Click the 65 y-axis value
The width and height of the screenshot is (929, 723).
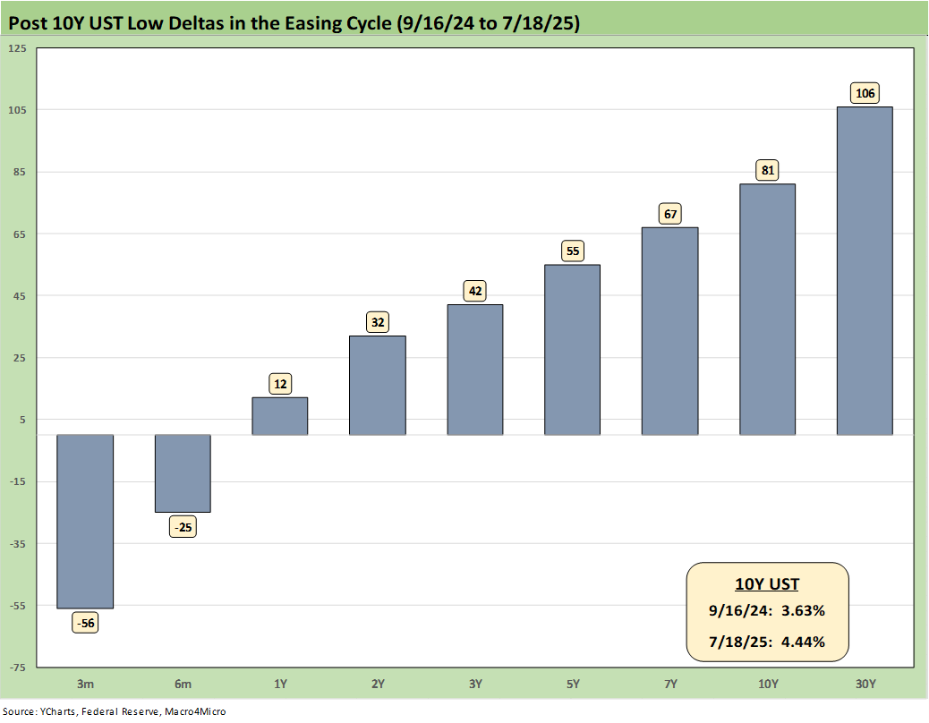20,234
